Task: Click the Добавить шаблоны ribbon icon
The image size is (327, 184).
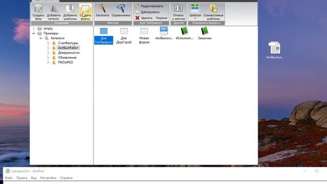Action: pyautogui.click(x=70, y=12)
